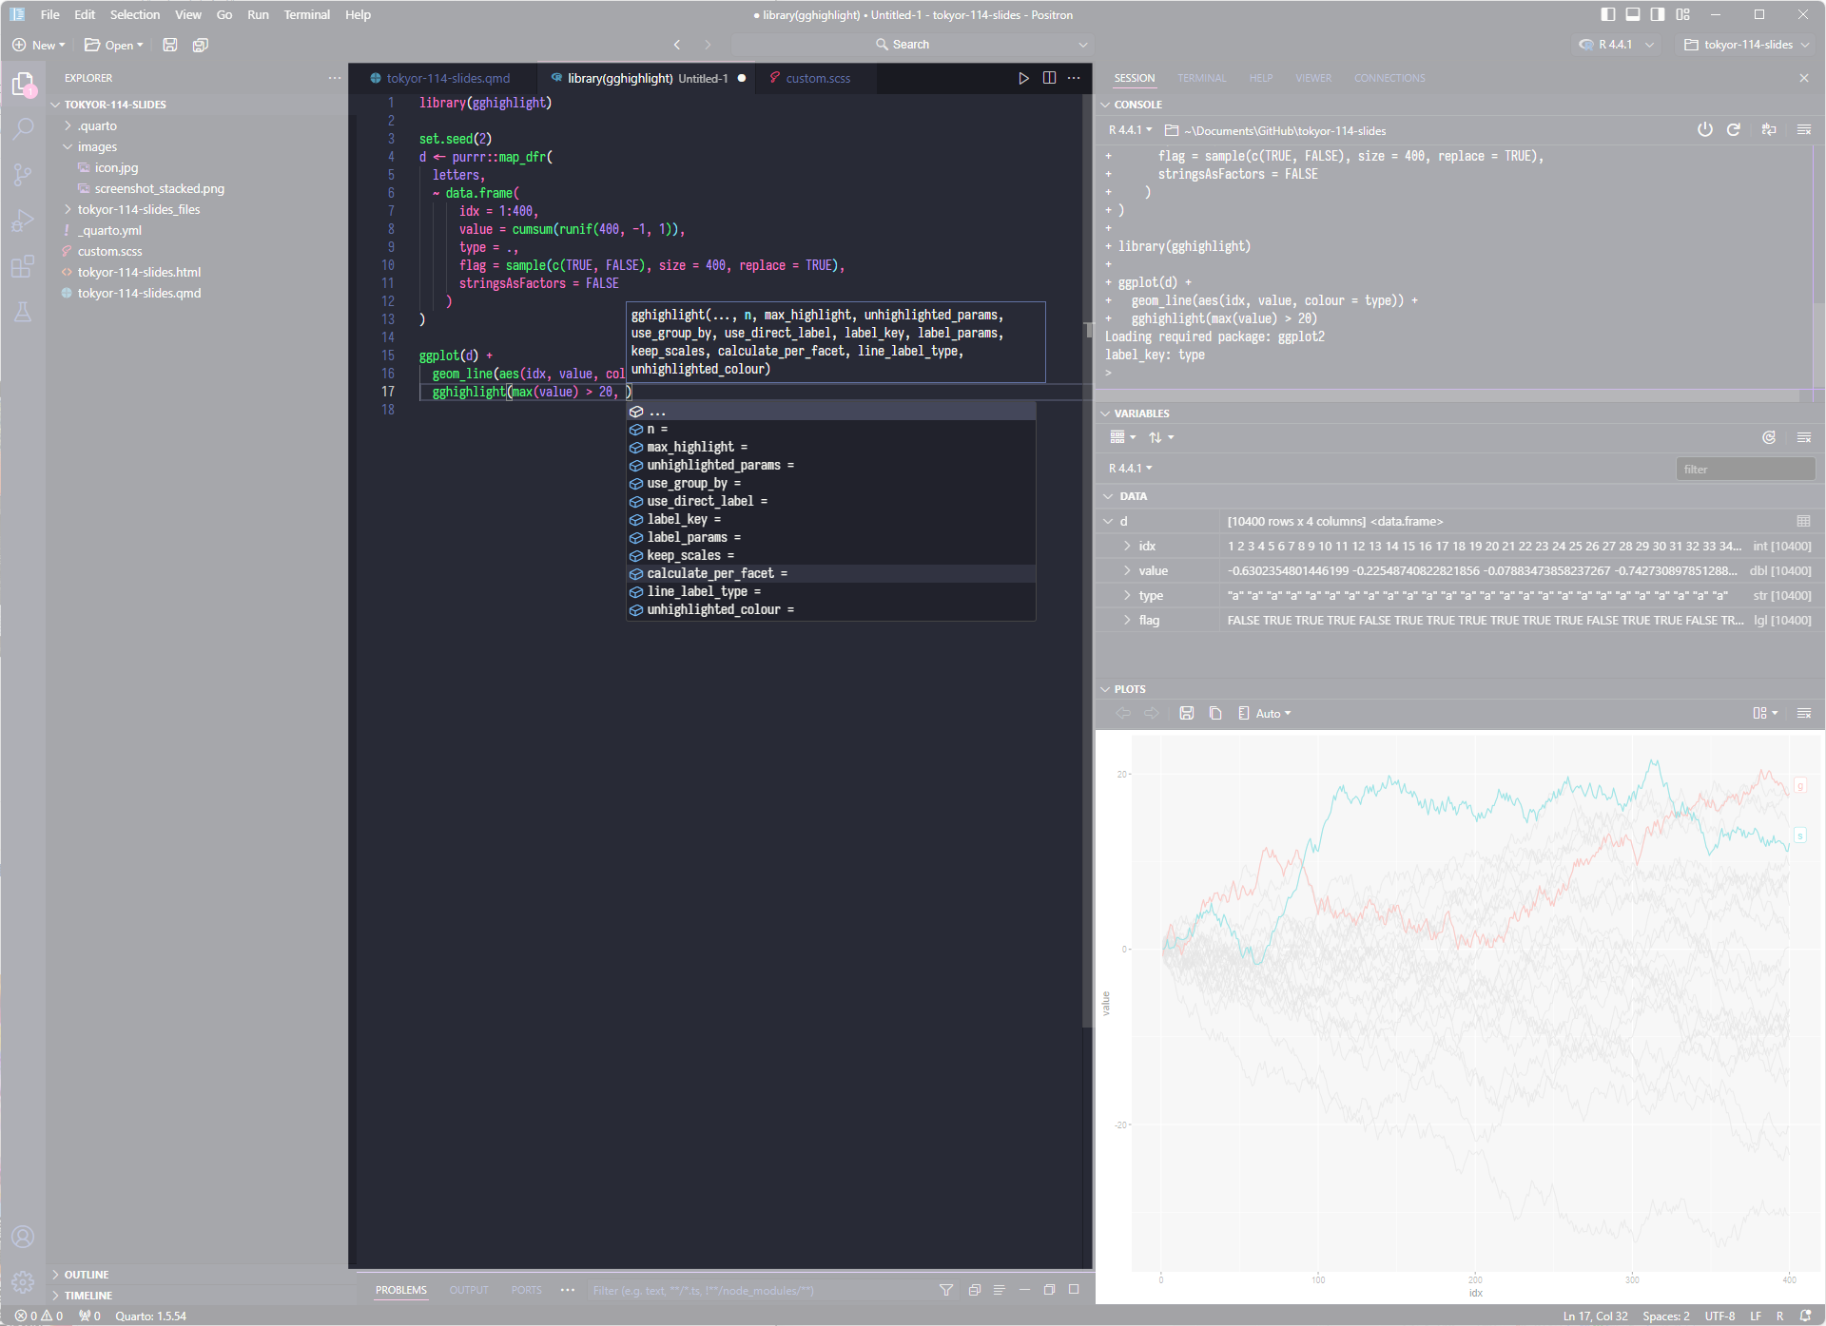Image resolution: width=1826 pixels, height=1326 pixels.
Task: Open the Source Control view
Action: [23, 174]
